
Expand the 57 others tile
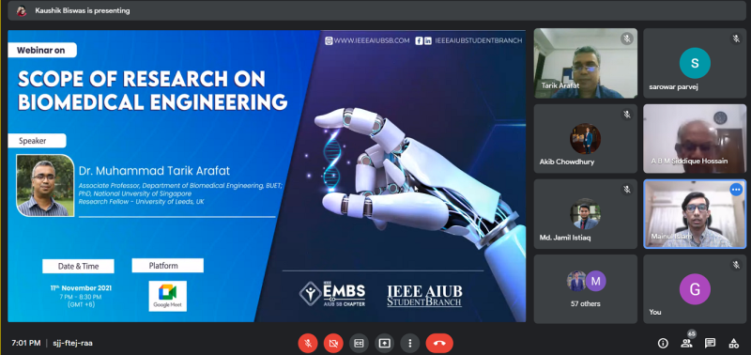(585, 289)
